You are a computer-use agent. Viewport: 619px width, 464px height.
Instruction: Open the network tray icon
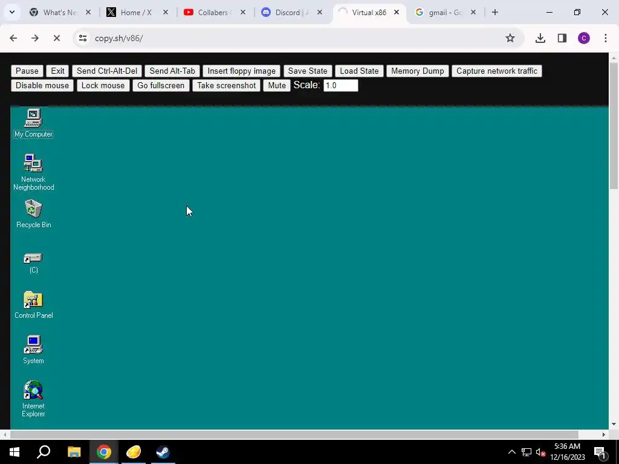pyautogui.click(x=527, y=452)
